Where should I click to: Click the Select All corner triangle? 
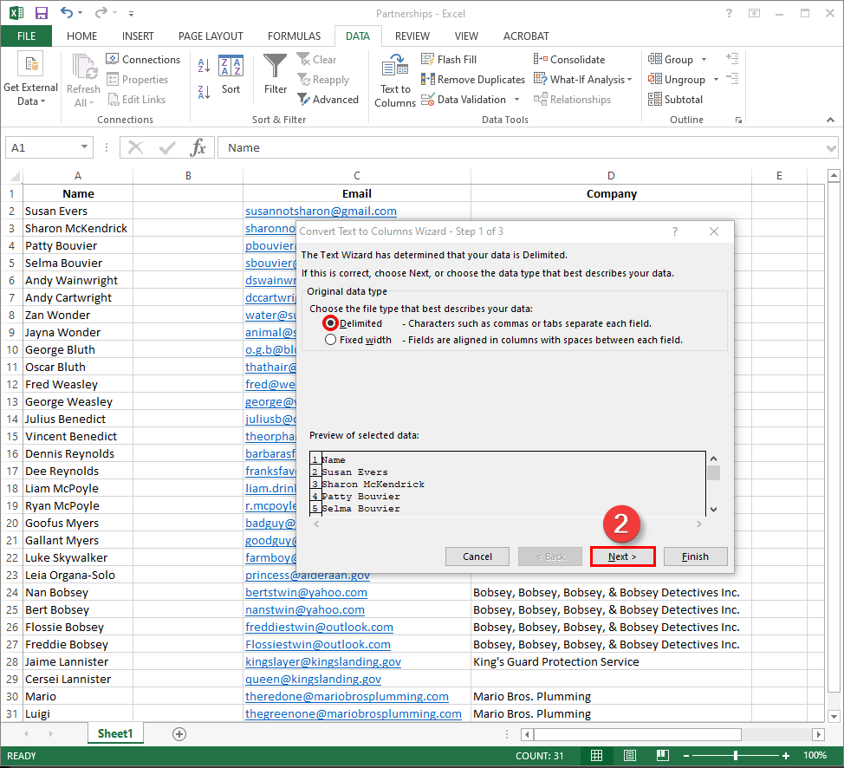point(15,176)
